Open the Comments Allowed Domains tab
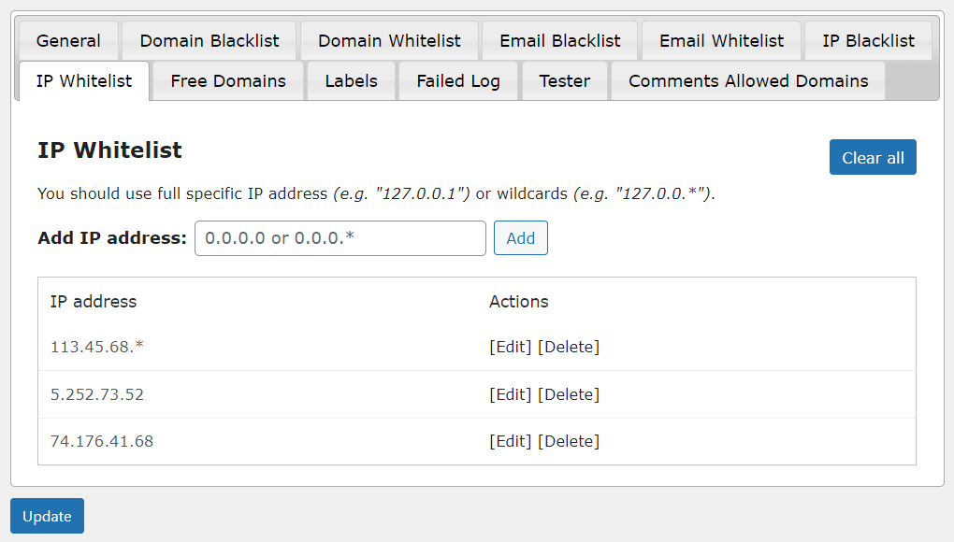This screenshot has height=542, width=954. [x=748, y=81]
